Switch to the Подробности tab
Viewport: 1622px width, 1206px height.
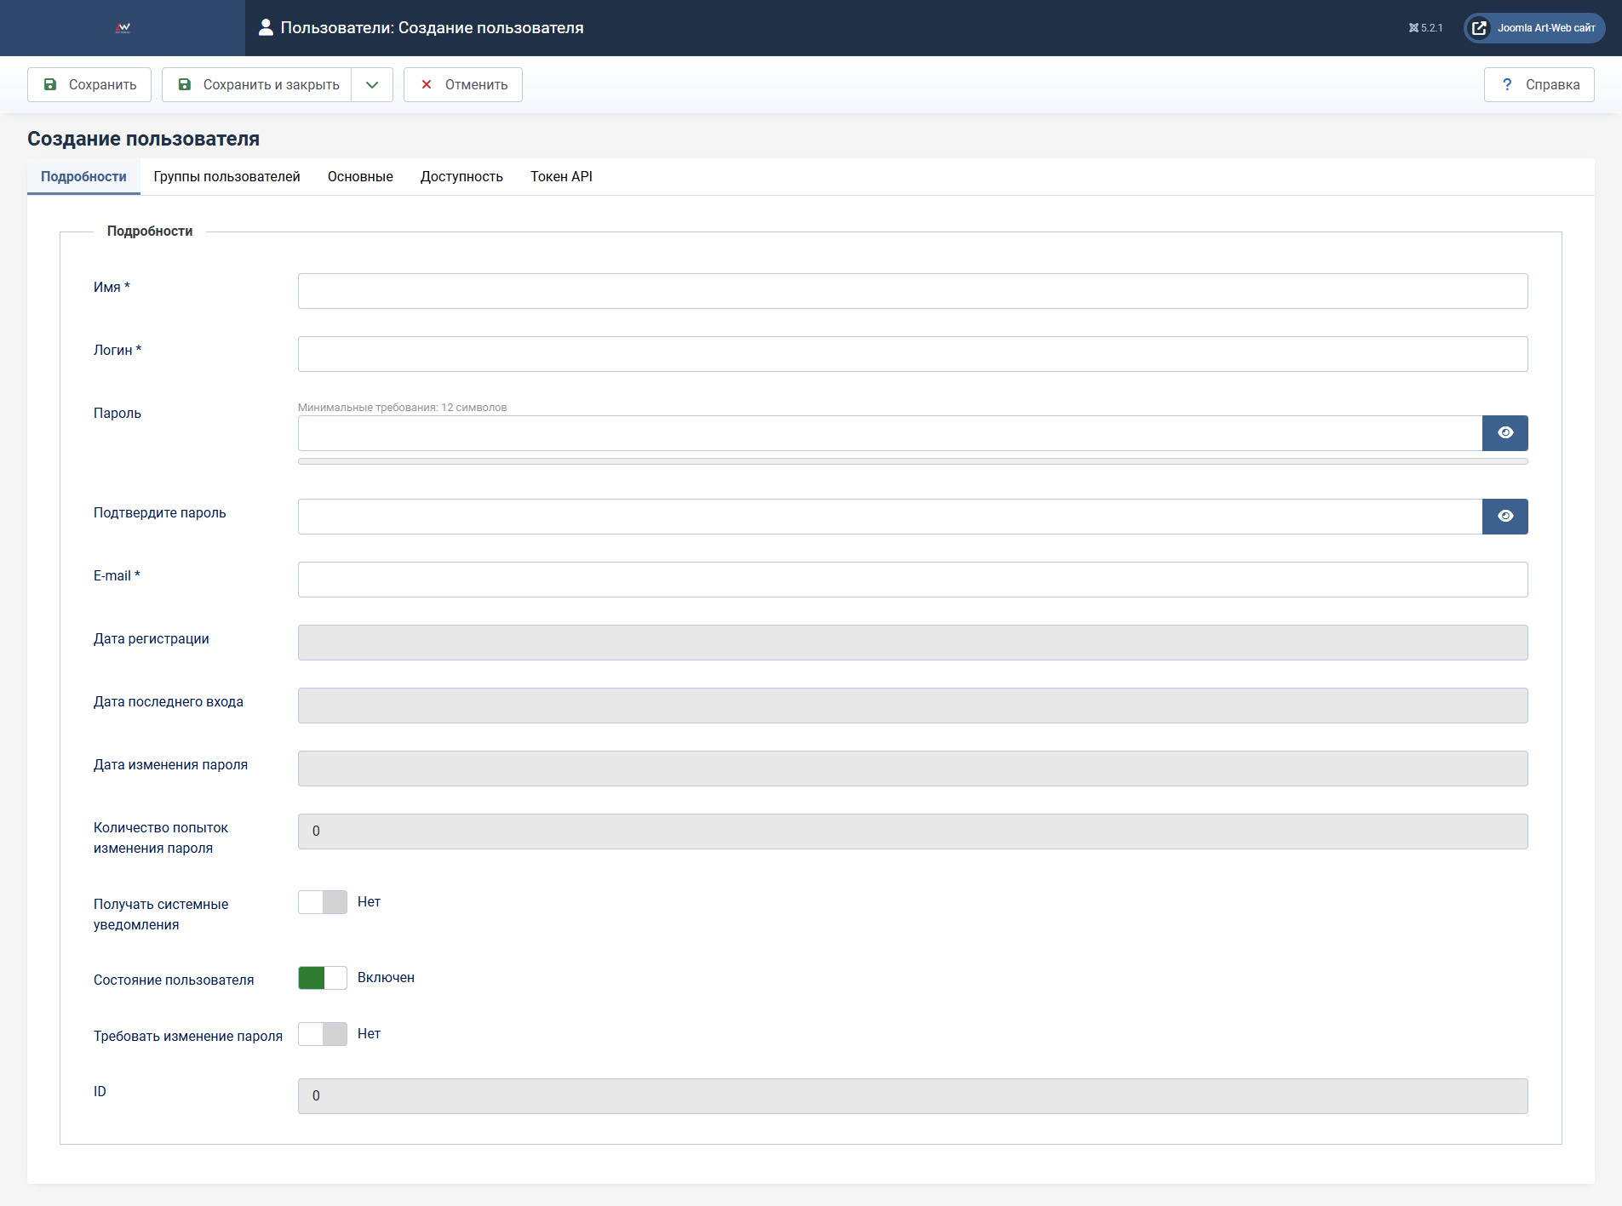(x=83, y=177)
